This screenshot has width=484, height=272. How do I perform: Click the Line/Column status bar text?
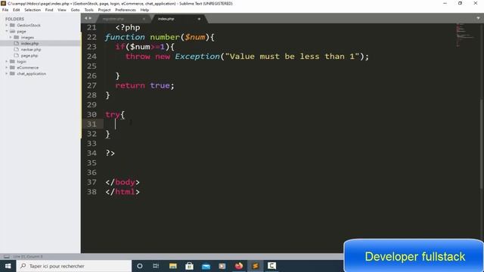click(28, 257)
